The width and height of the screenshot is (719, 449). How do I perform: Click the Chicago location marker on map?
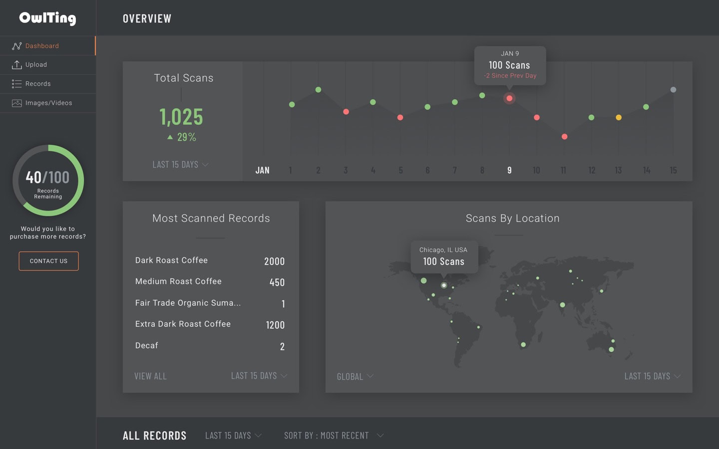444,285
